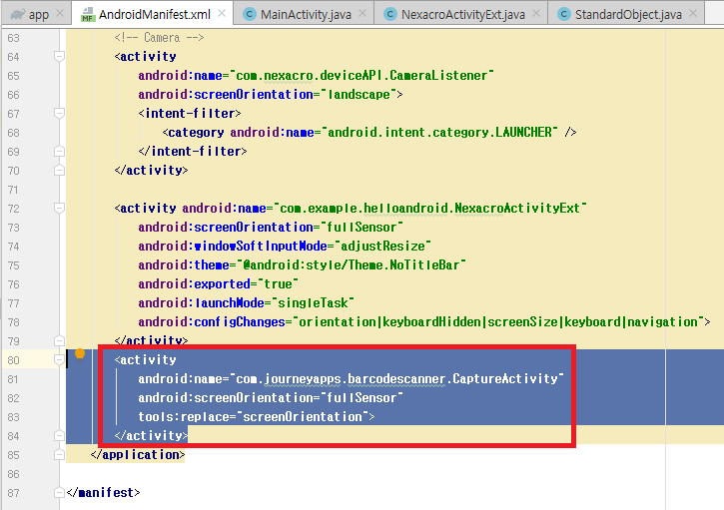The height and width of the screenshot is (510, 724).
Task: Close the NexacroActivityExt.java tab
Action: (538, 14)
